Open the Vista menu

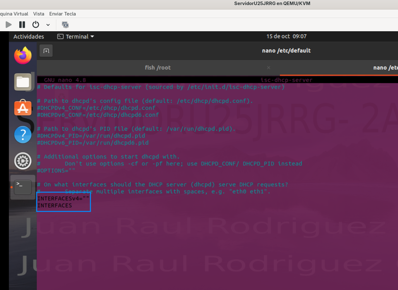coord(39,14)
